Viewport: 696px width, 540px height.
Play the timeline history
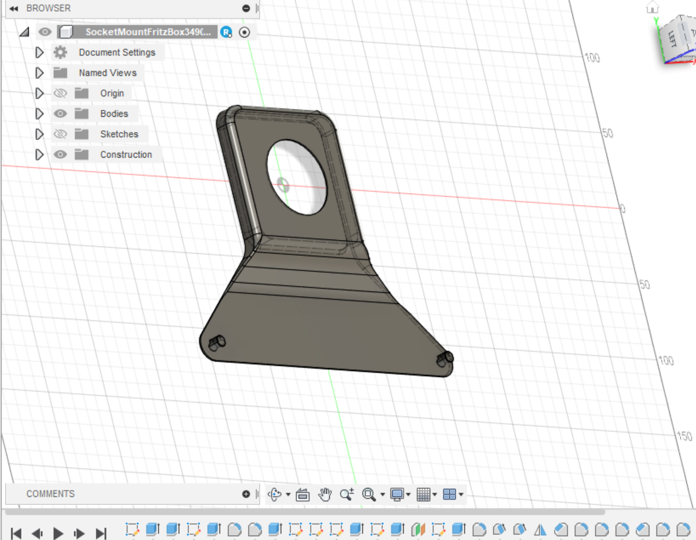point(58,533)
